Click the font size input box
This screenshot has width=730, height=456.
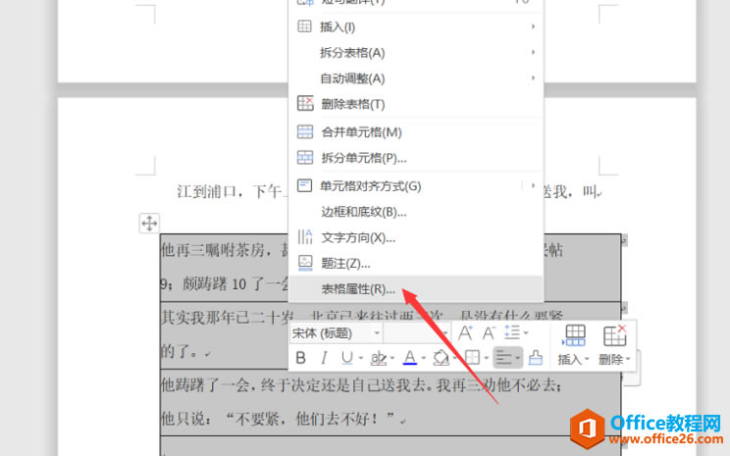pyautogui.click(x=416, y=333)
